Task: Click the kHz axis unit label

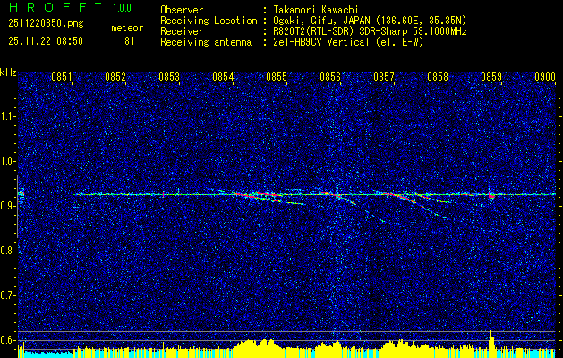Action: [8, 72]
